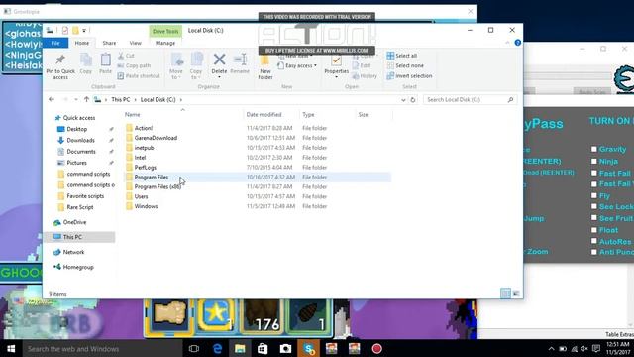
Task: Sort by the Name column header
Action: point(132,115)
